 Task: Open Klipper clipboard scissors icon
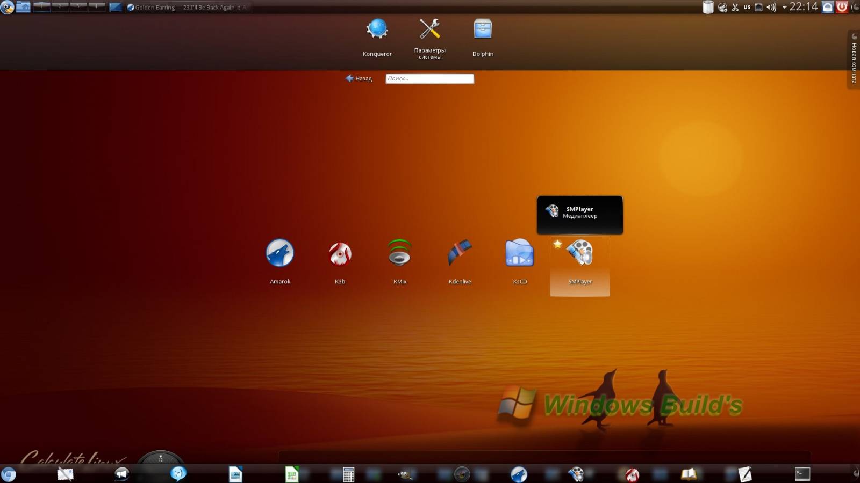tap(735, 7)
